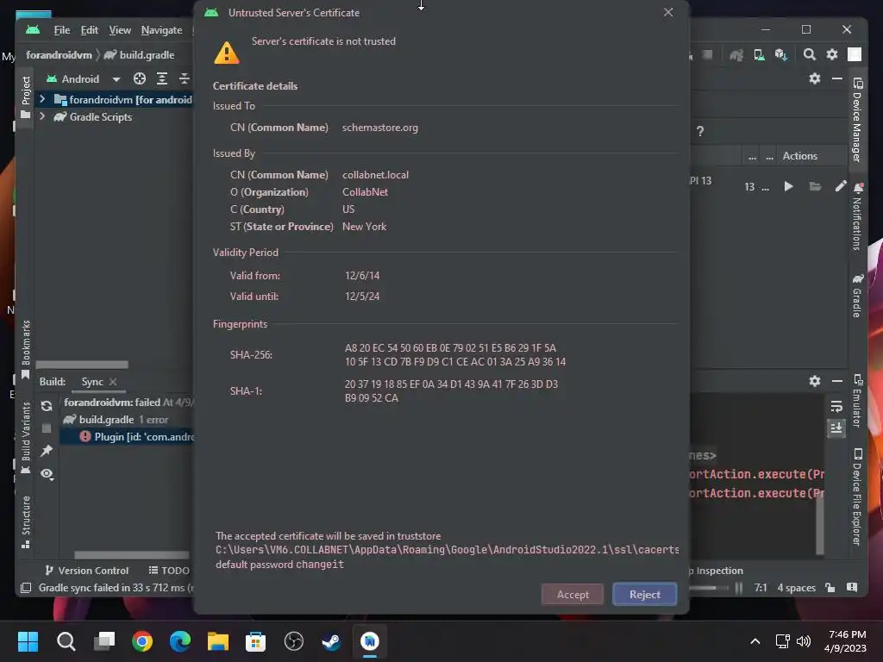Launch the virtual device with play icon
This screenshot has height=662, width=883.
788,186
